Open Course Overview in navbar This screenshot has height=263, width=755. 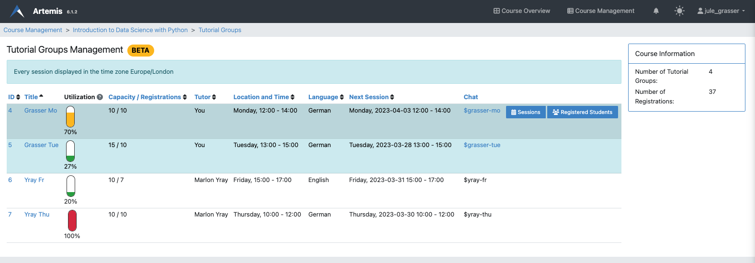[522, 11]
